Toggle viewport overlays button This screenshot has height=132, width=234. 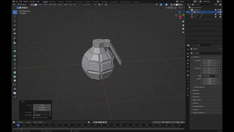click(166, 5)
